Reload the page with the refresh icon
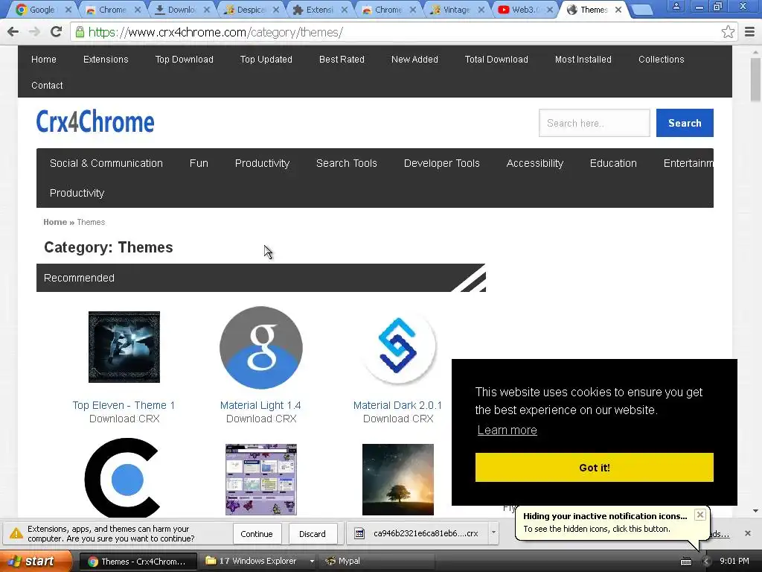The height and width of the screenshot is (572, 762). 57,32
